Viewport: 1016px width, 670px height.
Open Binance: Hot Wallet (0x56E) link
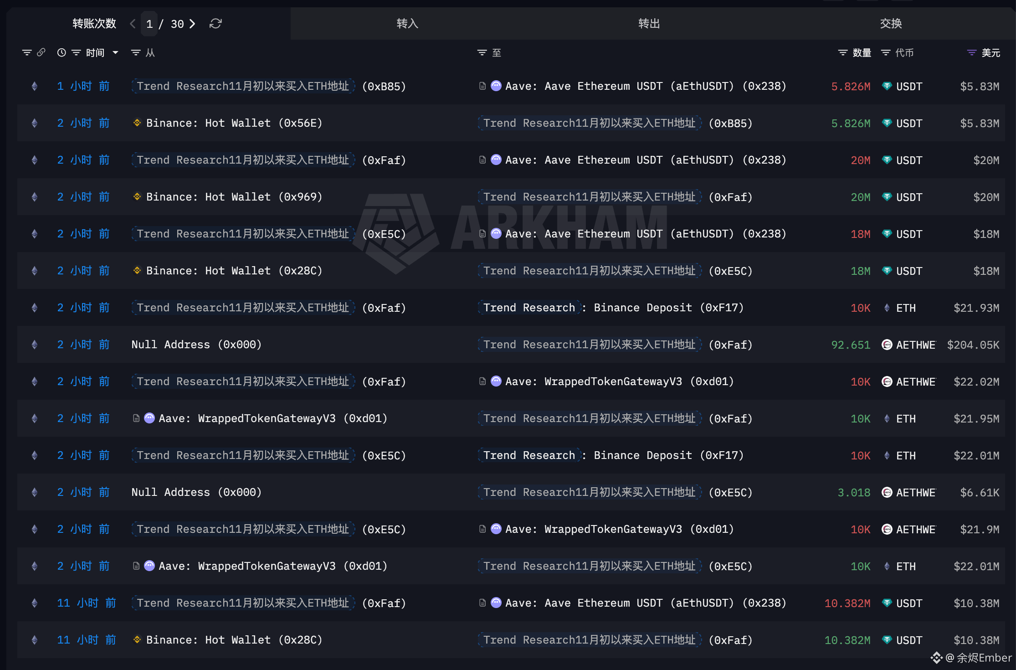click(234, 123)
